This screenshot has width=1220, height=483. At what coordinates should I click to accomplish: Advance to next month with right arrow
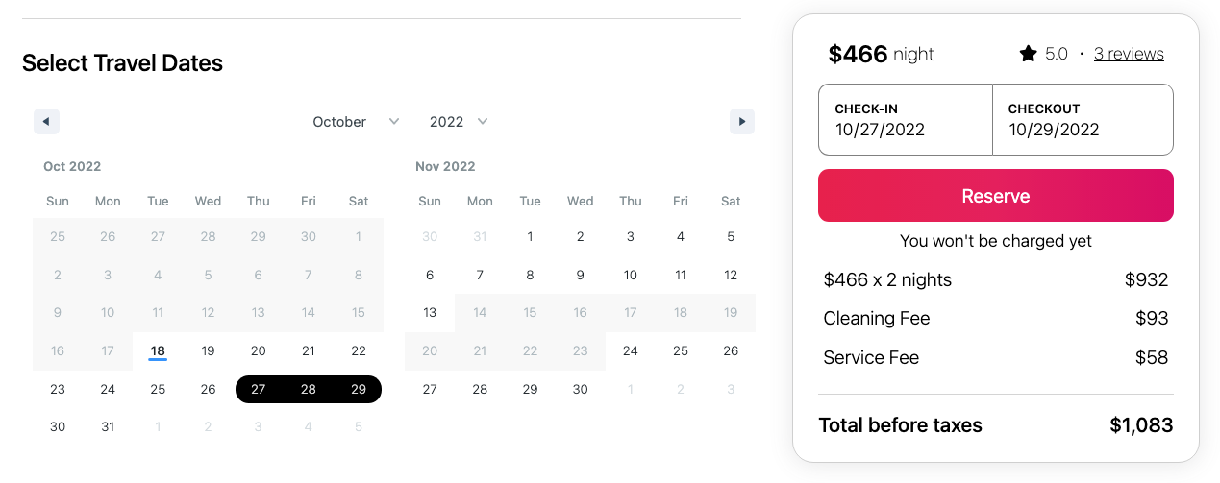coord(741,122)
